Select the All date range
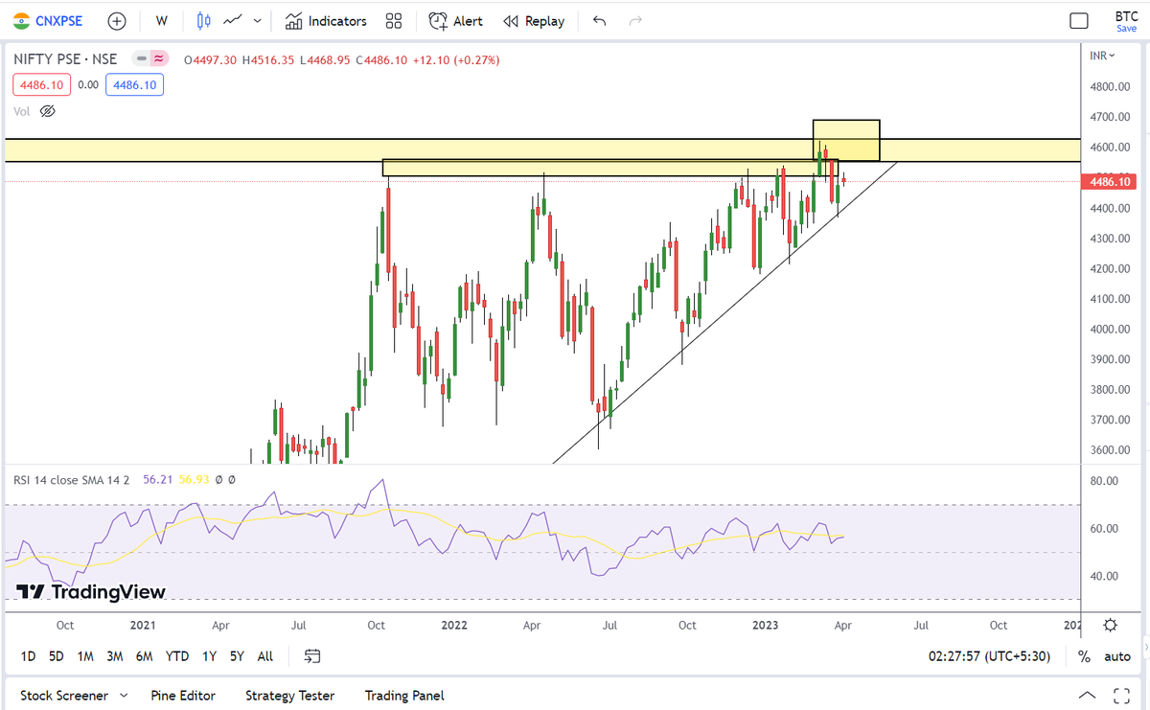The width and height of the screenshot is (1150, 710). coord(265,656)
